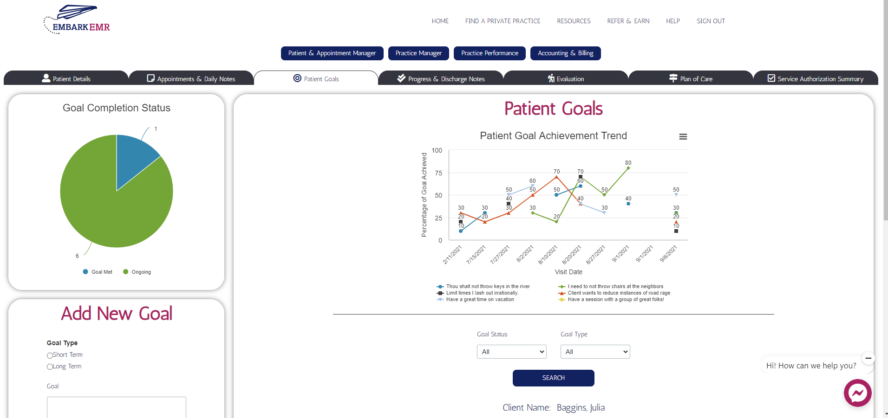Open the Goal Status dropdown
888x418 pixels.
tap(511, 352)
